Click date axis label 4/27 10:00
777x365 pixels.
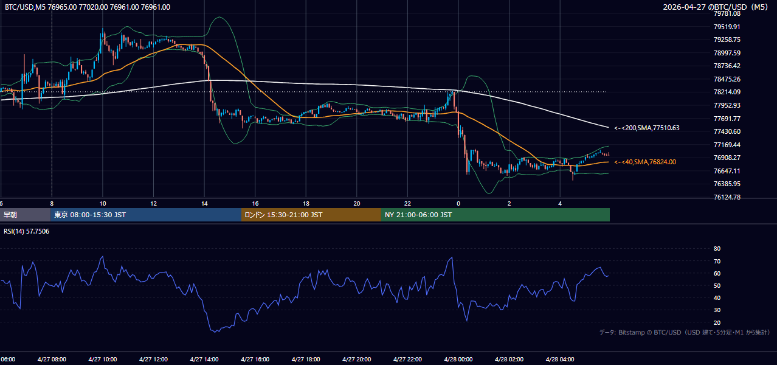[103, 359]
